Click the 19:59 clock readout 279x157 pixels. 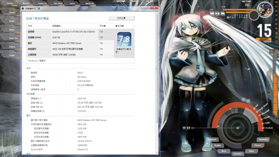[x=186, y=128]
